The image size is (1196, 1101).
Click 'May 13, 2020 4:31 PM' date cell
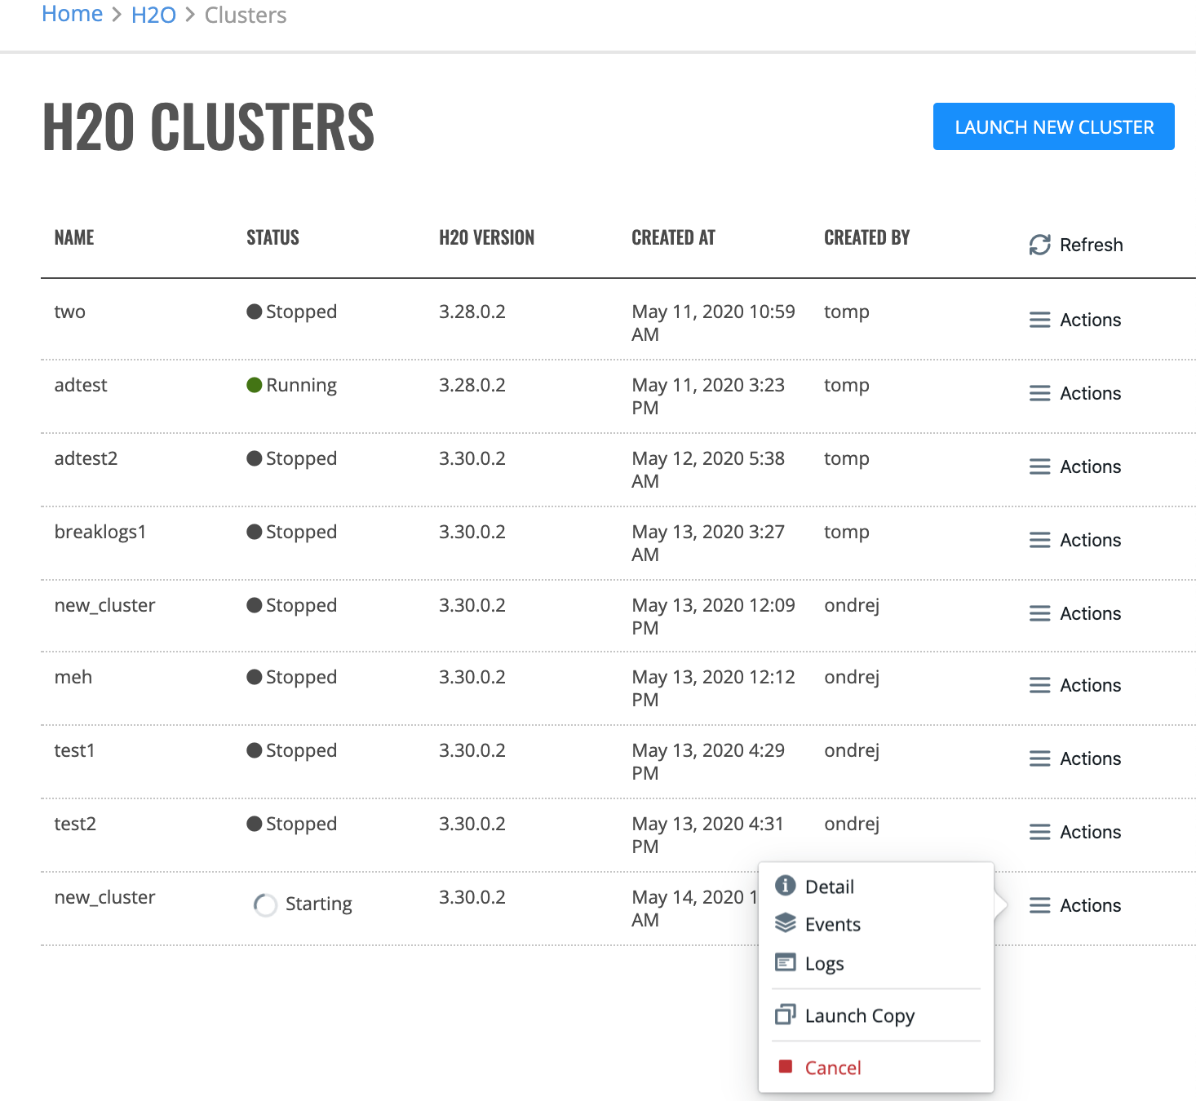click(x=708, y=835)
